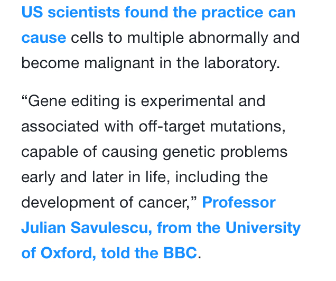Click the word 'mutations' in the quote
This screenshot has height=281, width=336.
click(x=248, y=126)
